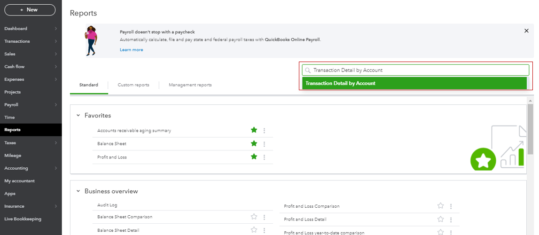Viewport: 539px width, 235px height.
Task: Expand the Sales sidebar submenu
Action: [x=55, y=54]
